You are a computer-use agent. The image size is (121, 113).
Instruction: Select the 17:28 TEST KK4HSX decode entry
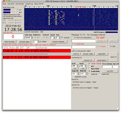[37, 51]
